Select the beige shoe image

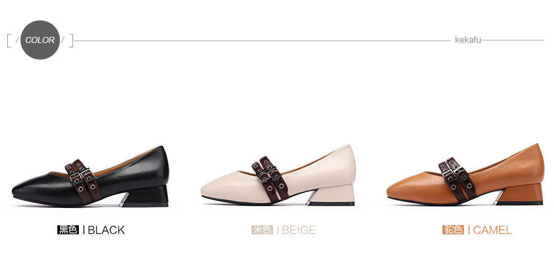point(278,175)
